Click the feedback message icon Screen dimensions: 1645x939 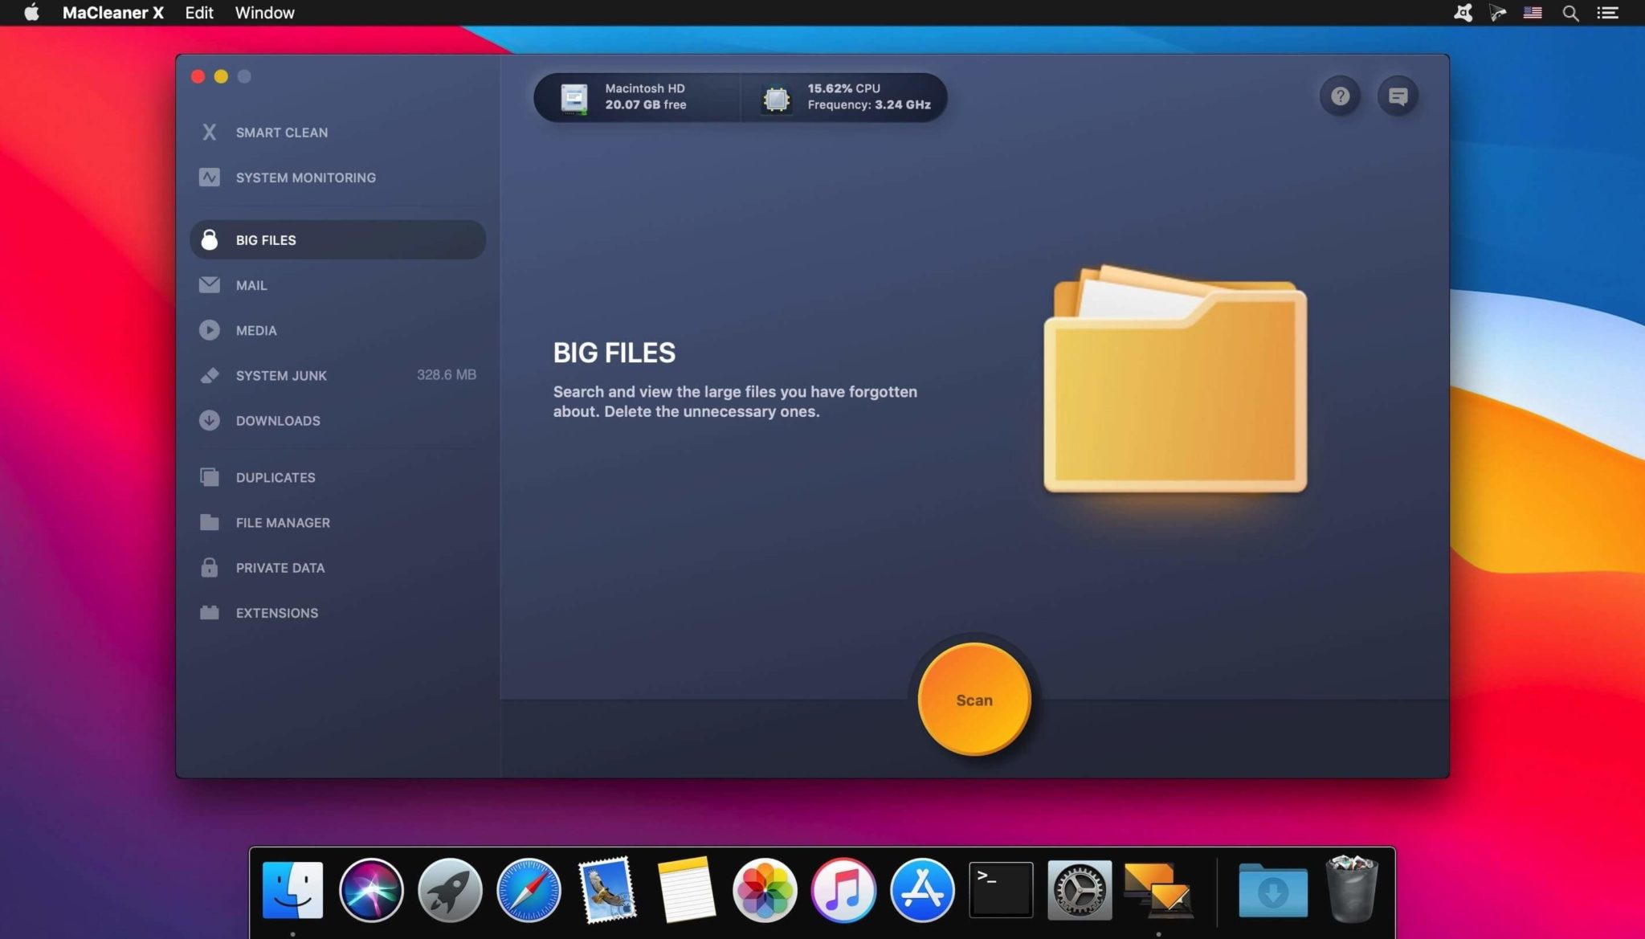point(1398,95)
